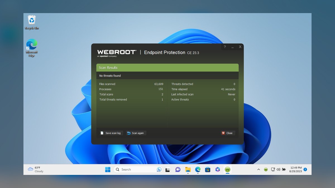Open the weather widget showing 63°F Cloudy
The image size is (335, 188).
36,169
